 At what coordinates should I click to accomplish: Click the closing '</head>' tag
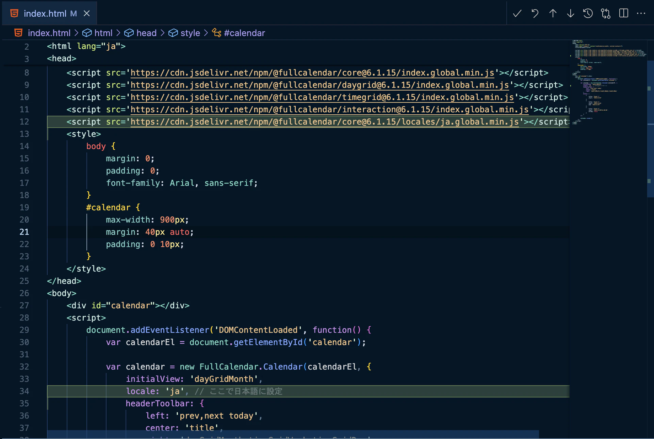(x=64, y=281)
